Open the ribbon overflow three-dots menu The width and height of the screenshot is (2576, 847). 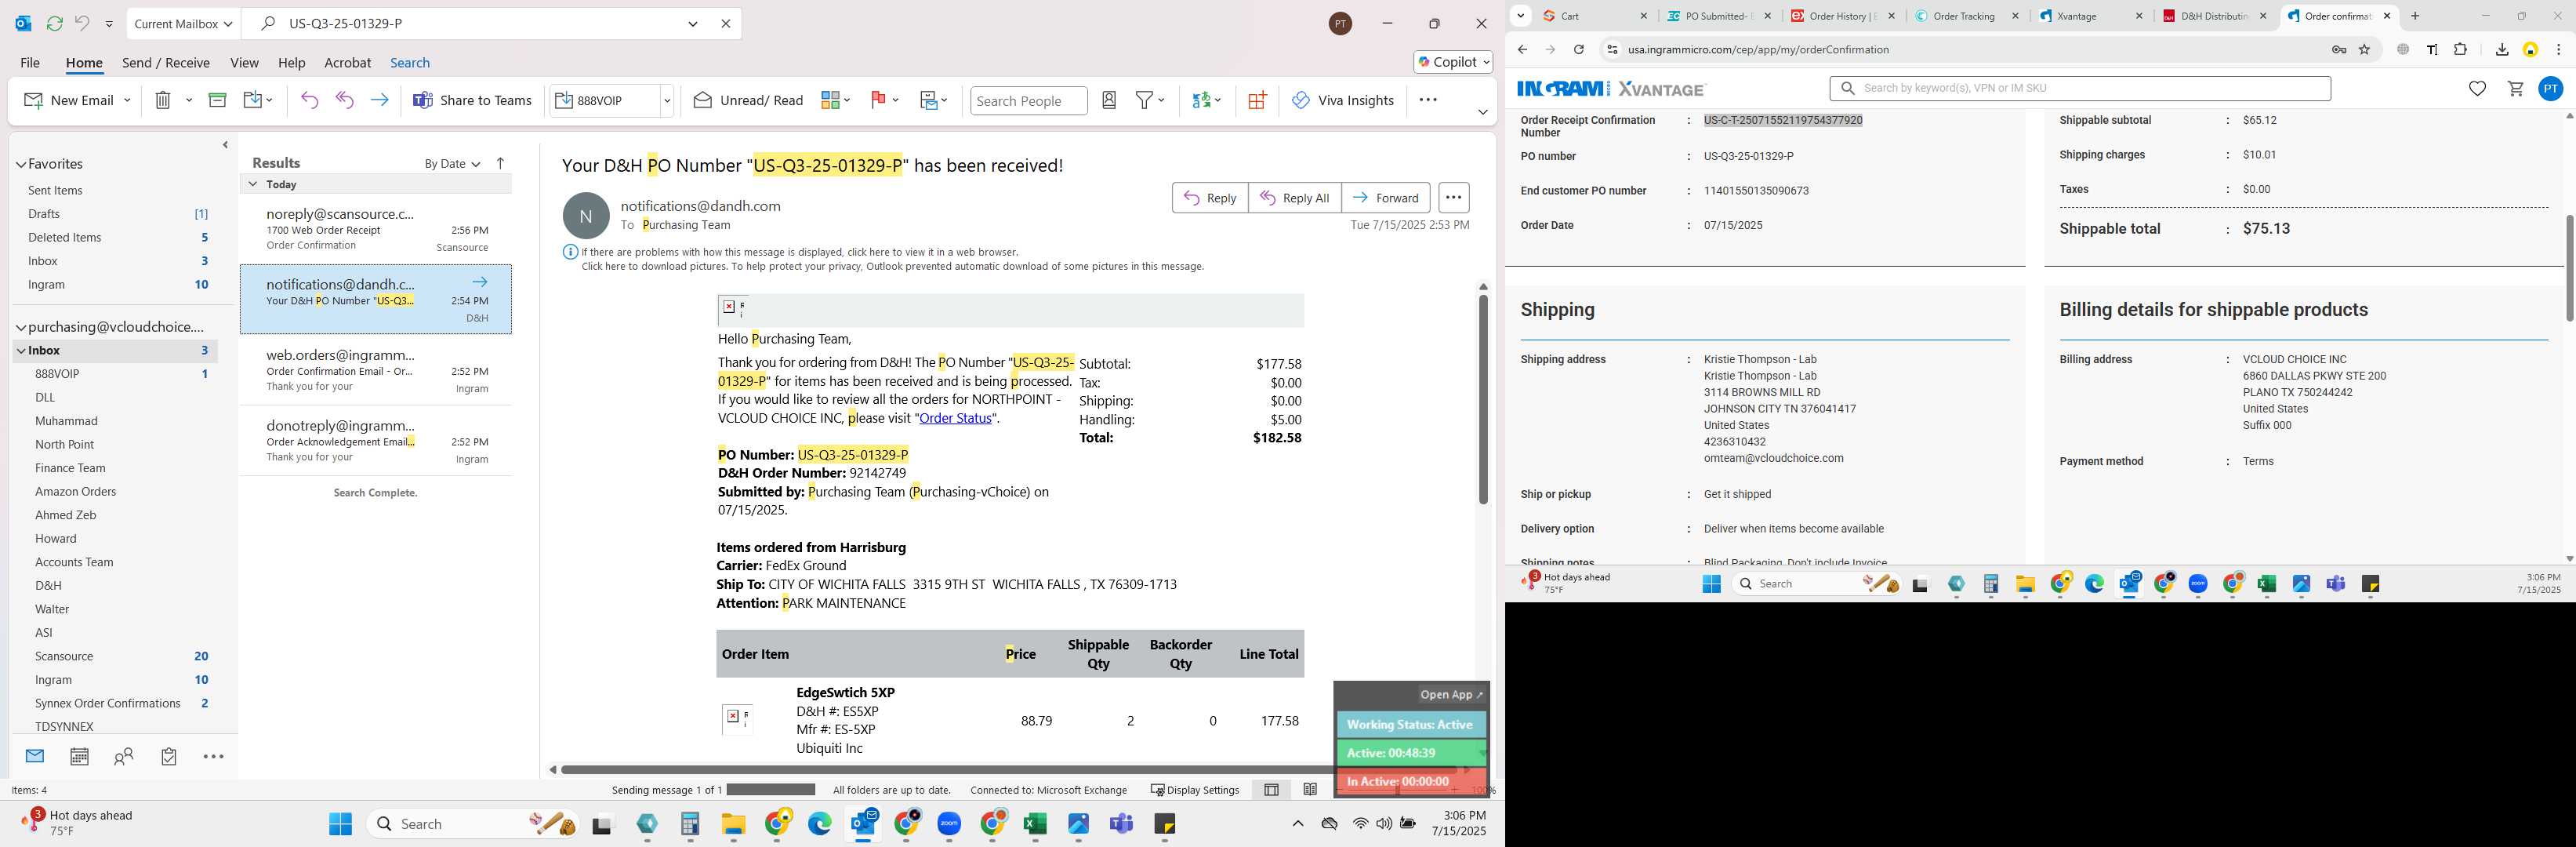click(1428, 100)
